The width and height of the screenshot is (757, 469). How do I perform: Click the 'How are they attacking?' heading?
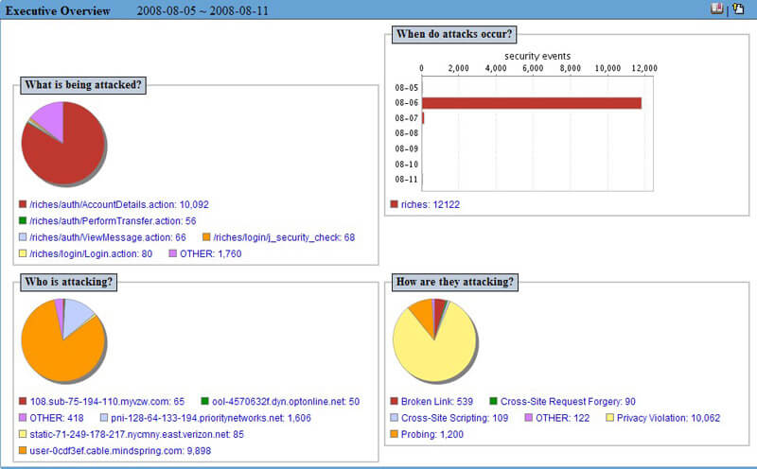[x=455, y=282]
